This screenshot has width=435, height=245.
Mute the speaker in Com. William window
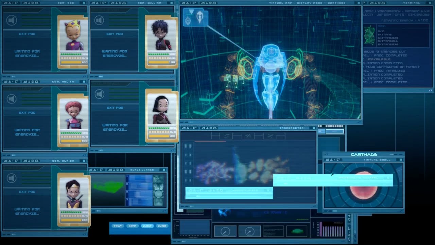[x=99, y=20]
